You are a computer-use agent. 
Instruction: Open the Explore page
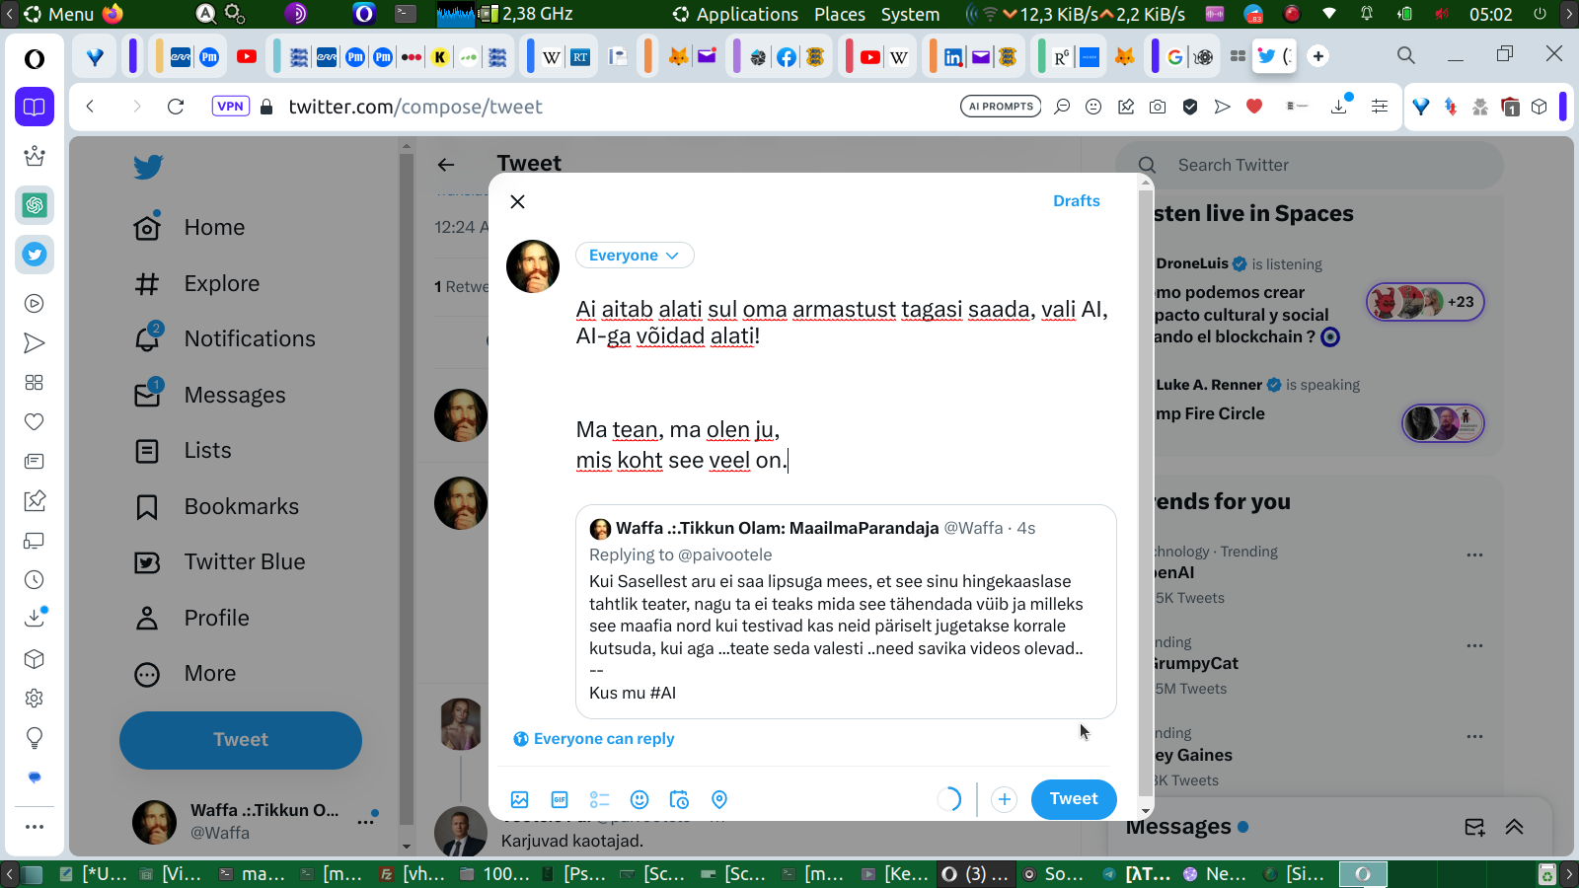[x=196, y=284]
